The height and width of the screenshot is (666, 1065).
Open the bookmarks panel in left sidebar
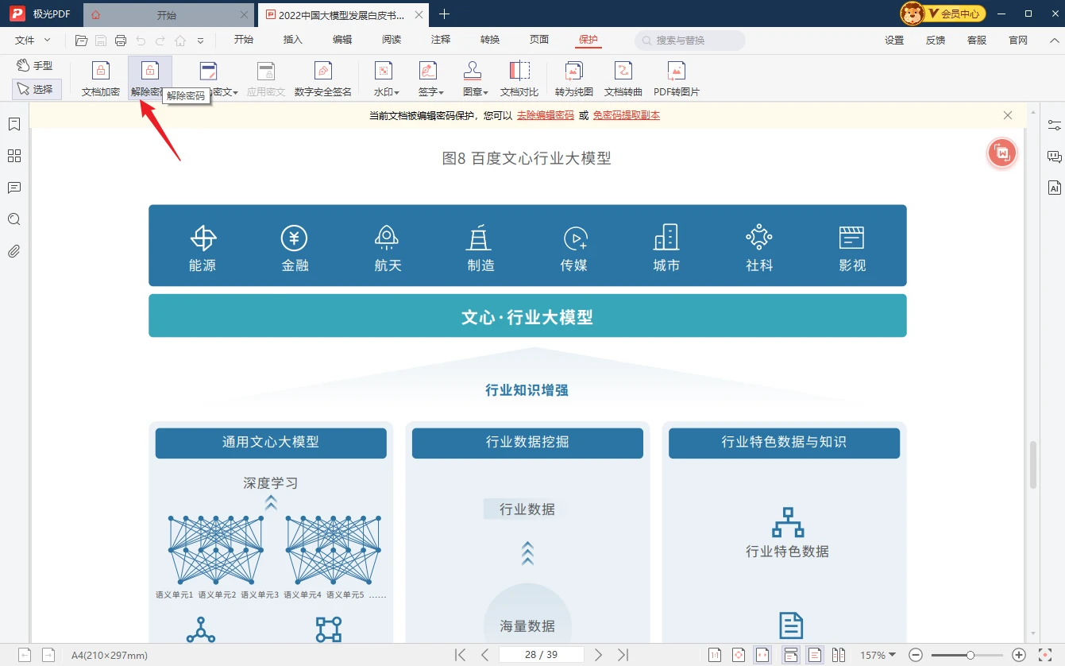pos(14,124)
